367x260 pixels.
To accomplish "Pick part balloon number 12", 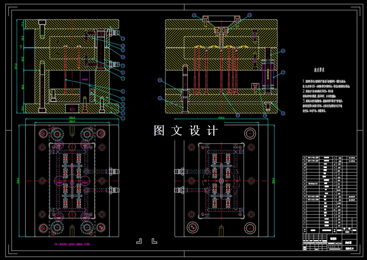I will pos(123,46).
